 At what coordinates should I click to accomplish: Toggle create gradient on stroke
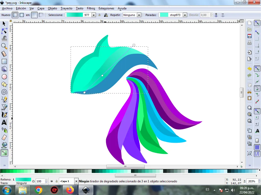pyautogui.click(x=41, y=15)
